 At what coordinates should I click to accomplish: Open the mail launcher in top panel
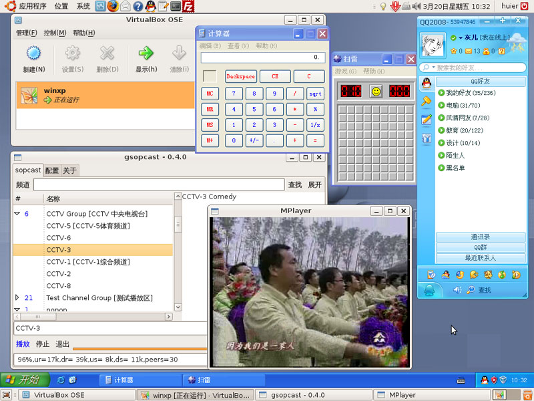[x=125, y=6]
